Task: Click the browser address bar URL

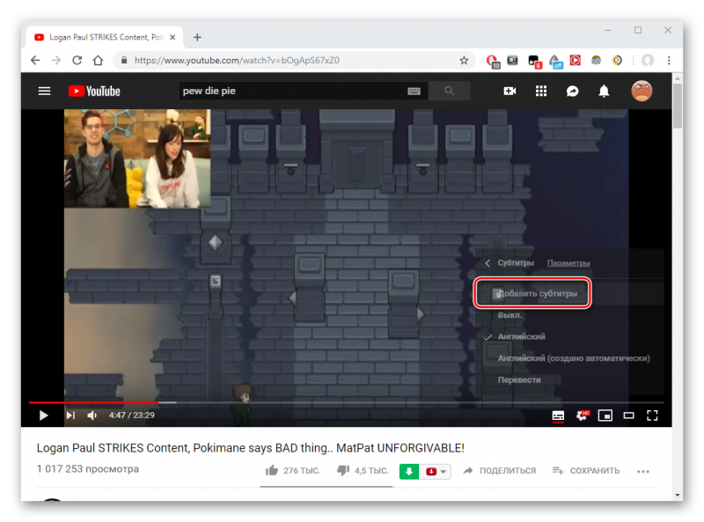Action: click(x=237, y=60)
